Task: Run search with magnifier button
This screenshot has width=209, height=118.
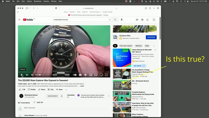Action: (115, 20)
